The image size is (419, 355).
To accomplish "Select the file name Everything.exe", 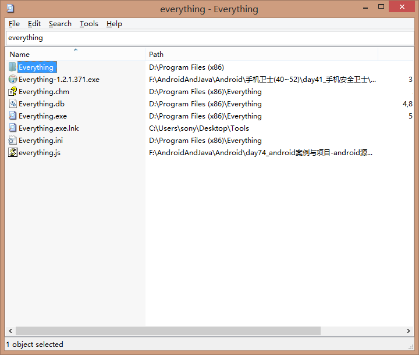I will [x=42, y=116].
